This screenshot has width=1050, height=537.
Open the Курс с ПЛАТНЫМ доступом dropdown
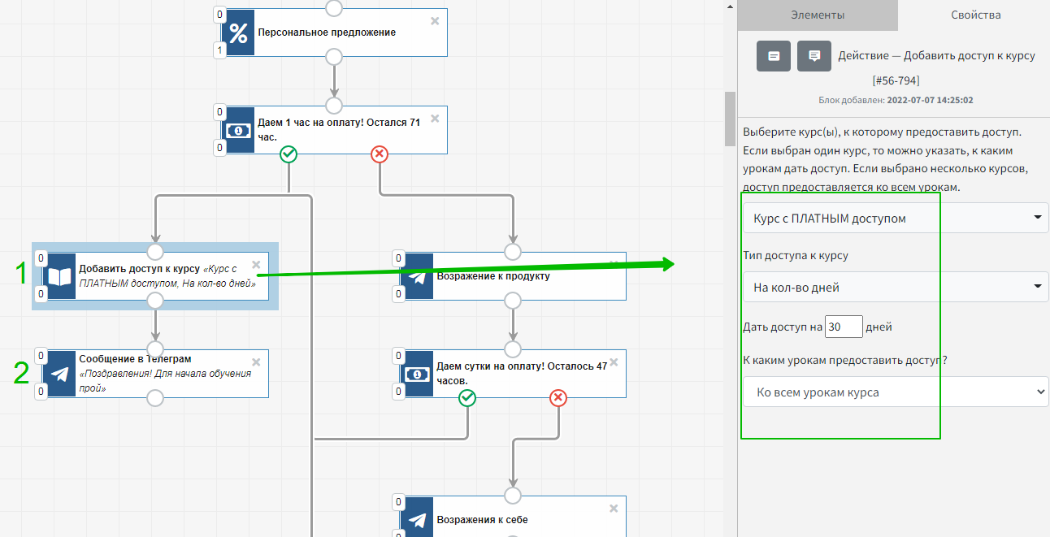[x=896, y=218]
